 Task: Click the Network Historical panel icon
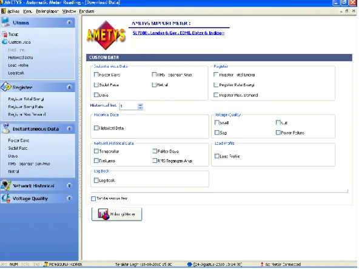coord(6,185)
